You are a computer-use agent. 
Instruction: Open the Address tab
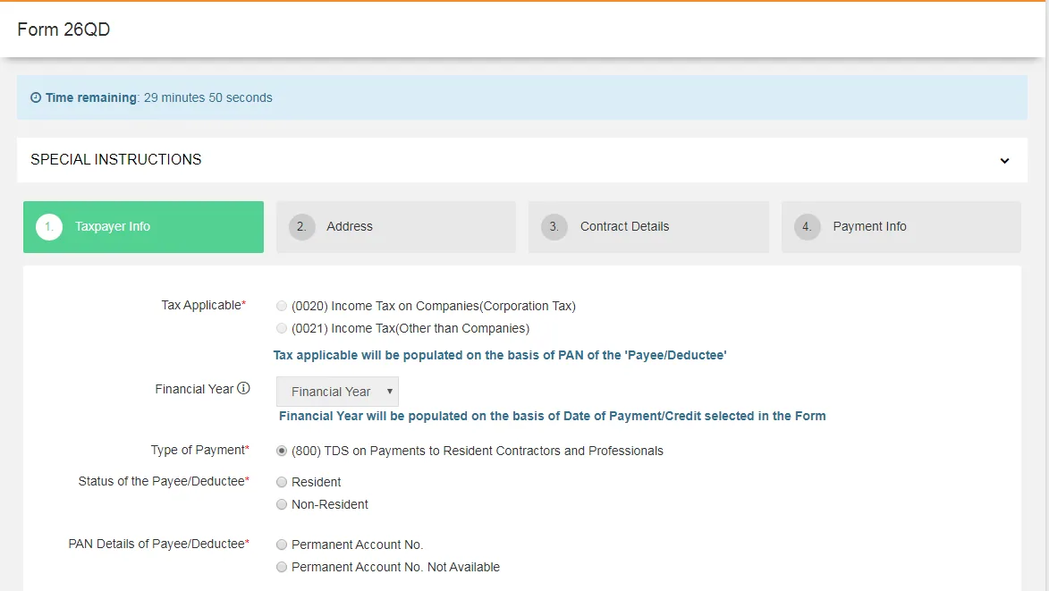396,226
